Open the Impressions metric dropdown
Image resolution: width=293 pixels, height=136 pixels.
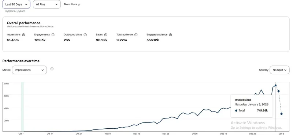pos(29,70)
